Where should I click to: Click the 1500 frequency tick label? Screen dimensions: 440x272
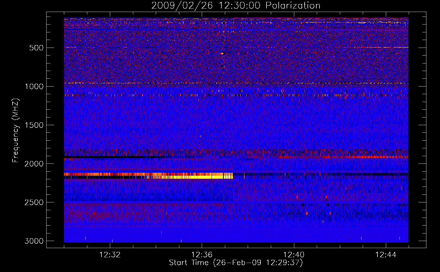[34, 125]
